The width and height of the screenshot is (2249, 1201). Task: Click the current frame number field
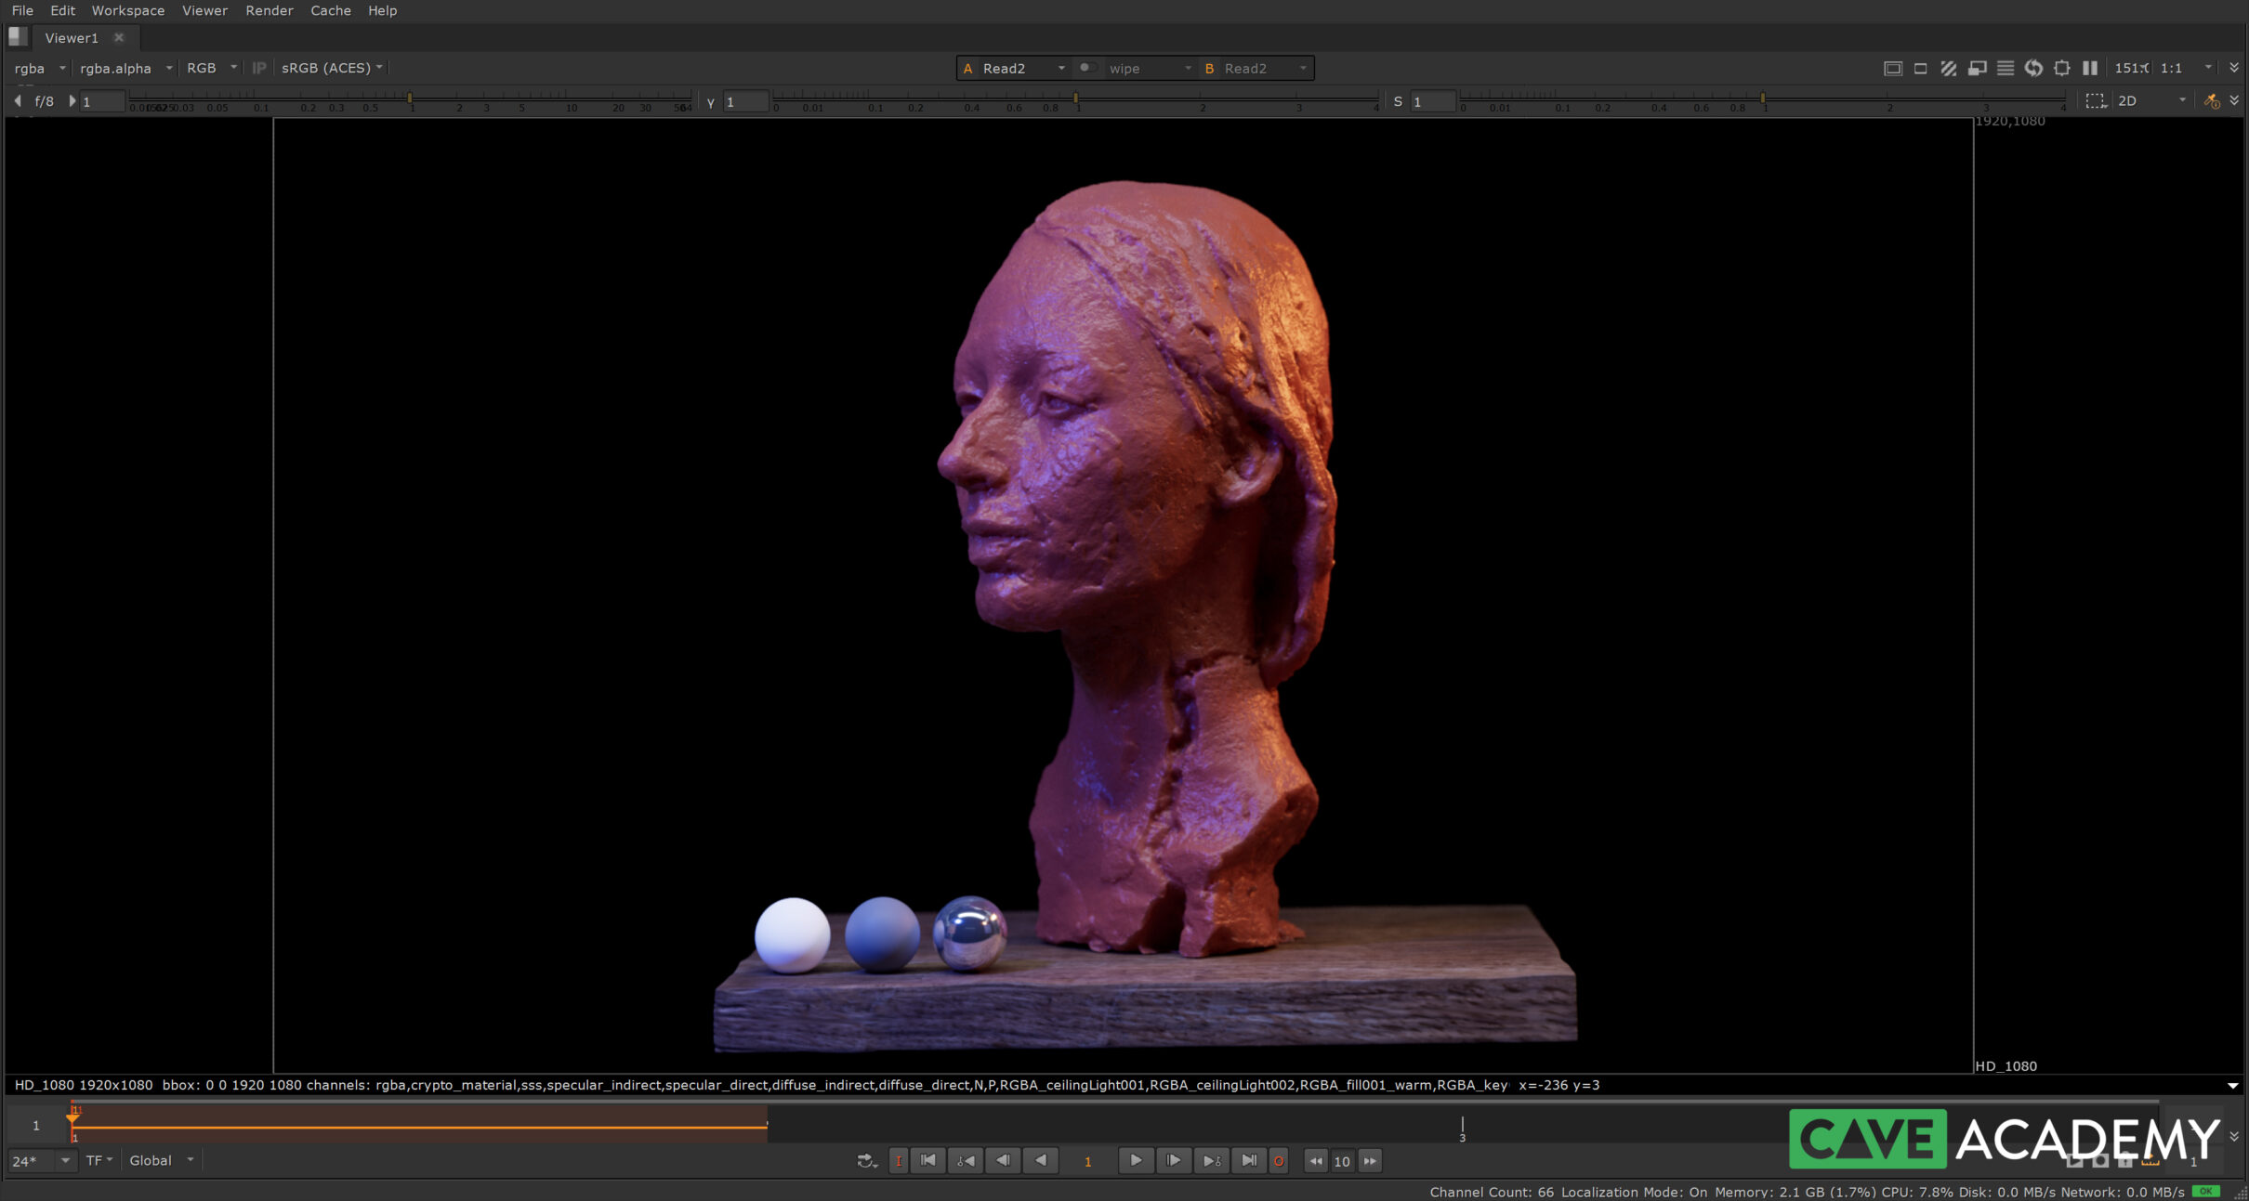click(x=1087, y=1161)
